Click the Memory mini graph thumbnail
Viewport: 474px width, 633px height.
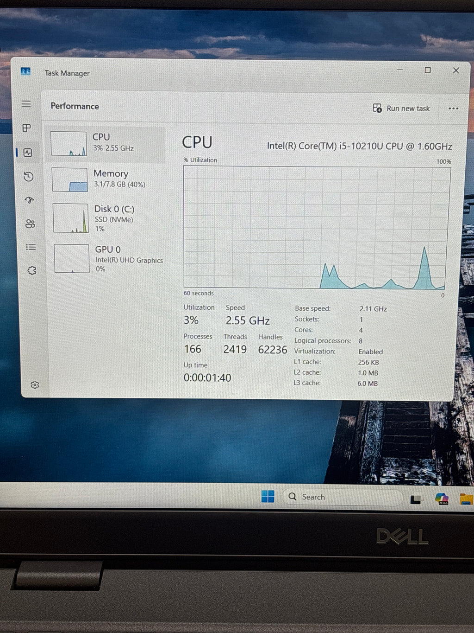click(69, 180)
